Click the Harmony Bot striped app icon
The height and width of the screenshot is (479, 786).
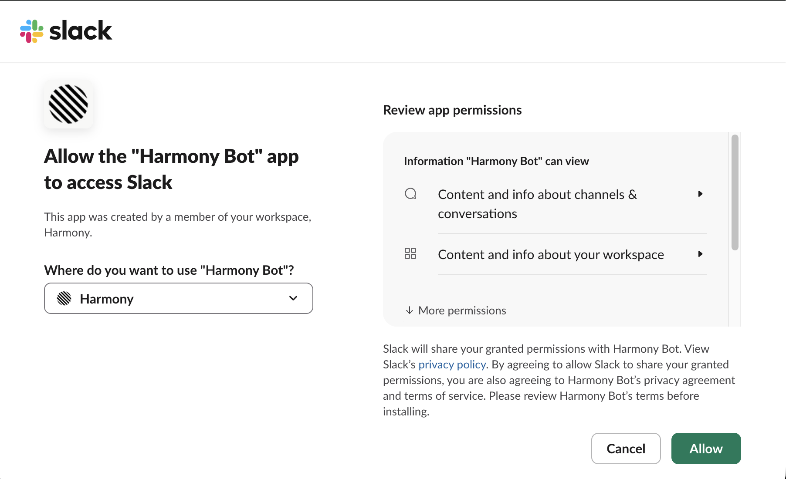[x=68, y=104]
